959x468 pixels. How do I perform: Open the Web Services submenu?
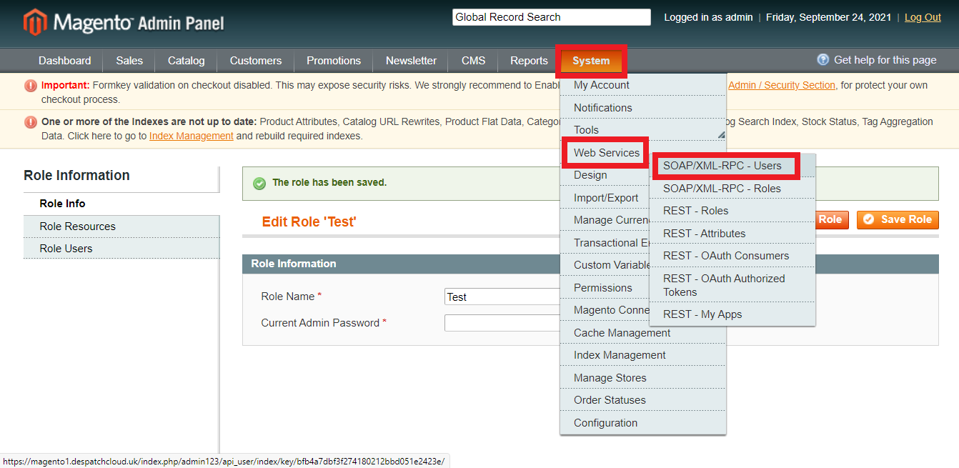point(606,152)
